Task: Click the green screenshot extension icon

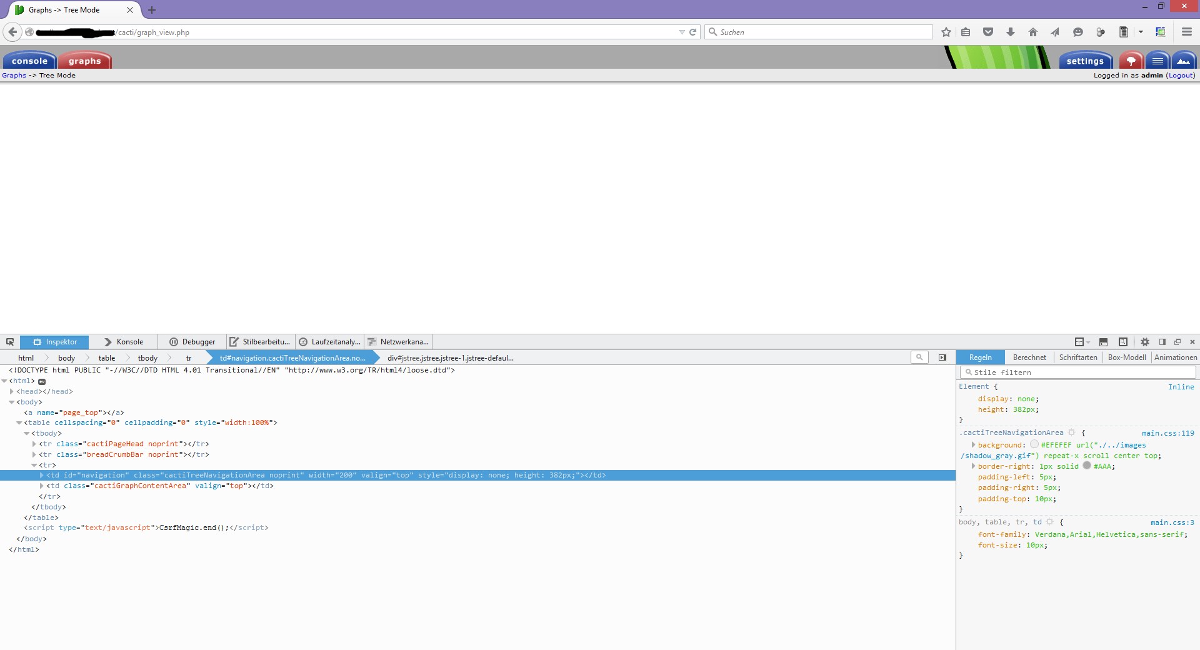Action: point(1161,32)
